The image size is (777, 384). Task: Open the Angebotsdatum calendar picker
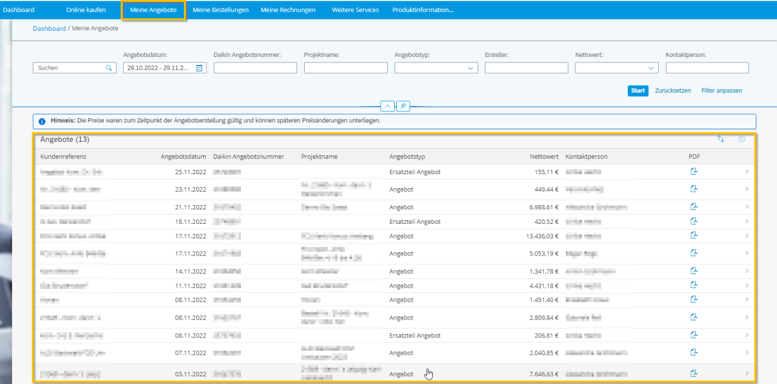point(199,68)
